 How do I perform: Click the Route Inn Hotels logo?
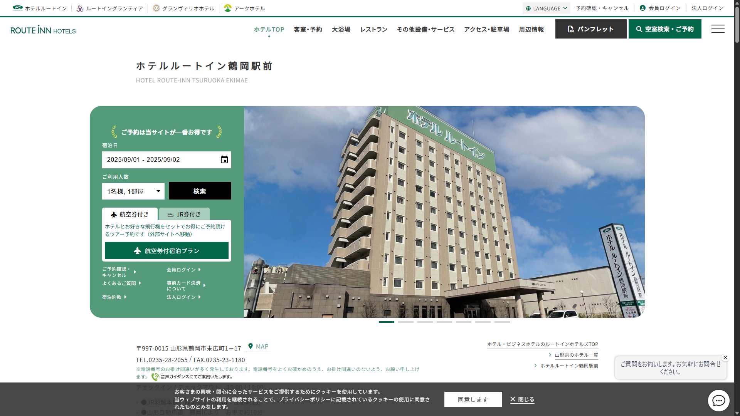(43, 30)
